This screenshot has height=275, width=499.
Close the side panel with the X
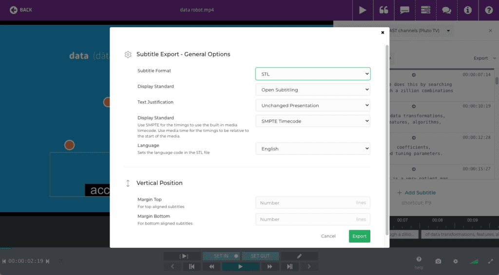pyautogui.click(x=490, y=31)
